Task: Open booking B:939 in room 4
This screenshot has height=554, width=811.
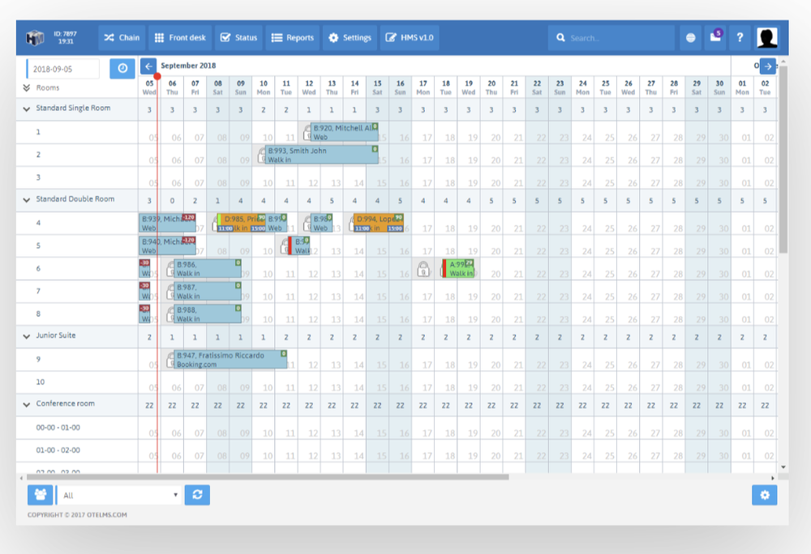Action: tap(167, 223)
